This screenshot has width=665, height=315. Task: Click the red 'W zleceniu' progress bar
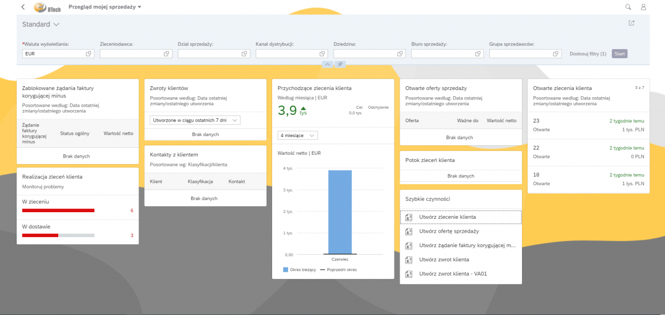click(x=58, y=211)
